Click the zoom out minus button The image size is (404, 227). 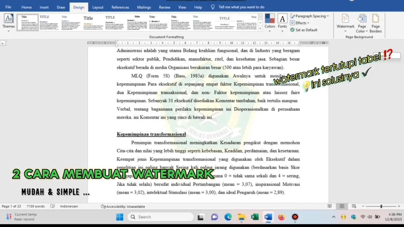pos(363,206)
